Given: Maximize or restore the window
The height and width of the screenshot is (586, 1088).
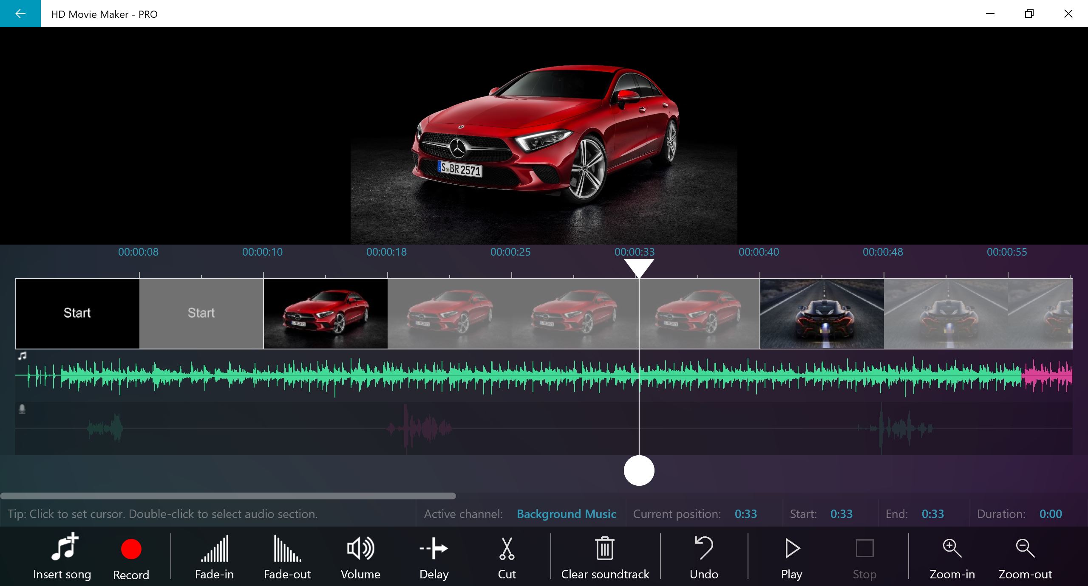Looking at the screenshot, I should tap(1029, 14).
